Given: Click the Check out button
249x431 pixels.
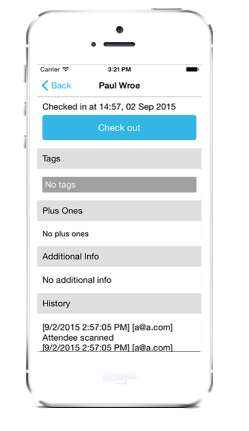Looking at the screenshot, I should 119,128.
